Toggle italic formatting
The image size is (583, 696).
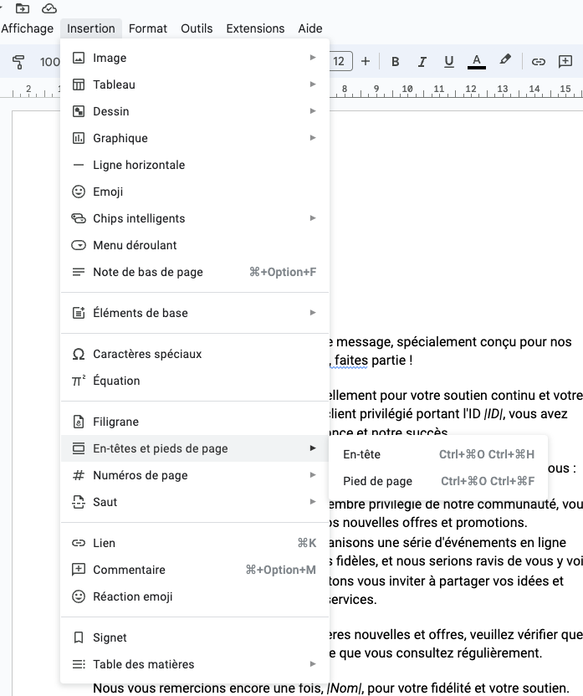pyautogui.click(x=422, y=62)
